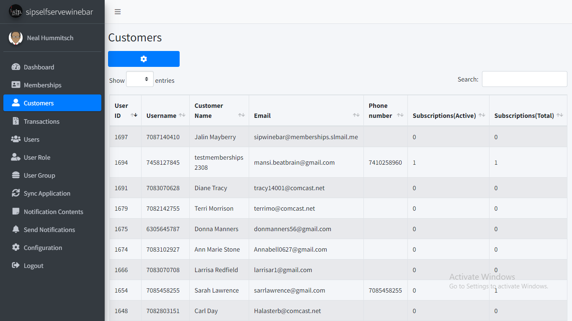
Task: Select User Role in sidebar menu
Action: click(x=37, y=158)
